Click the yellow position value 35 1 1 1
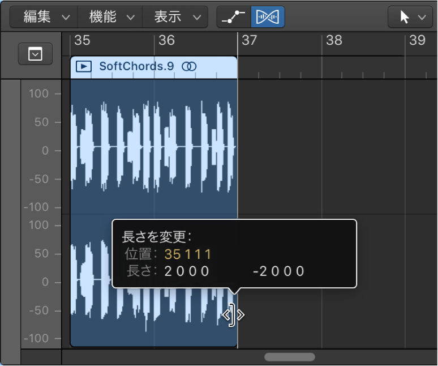 click(188, 253)
